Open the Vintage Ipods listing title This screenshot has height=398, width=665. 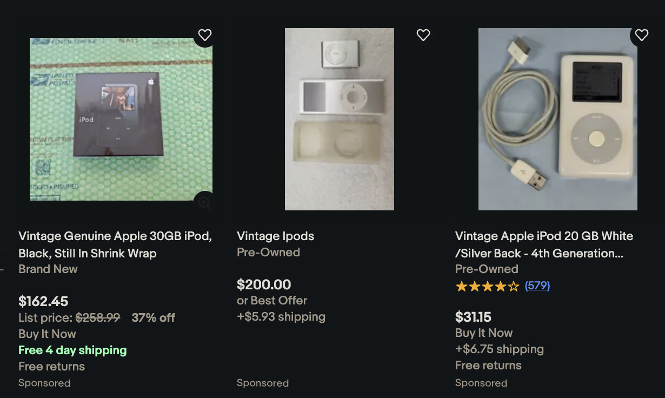pos(275,236)
